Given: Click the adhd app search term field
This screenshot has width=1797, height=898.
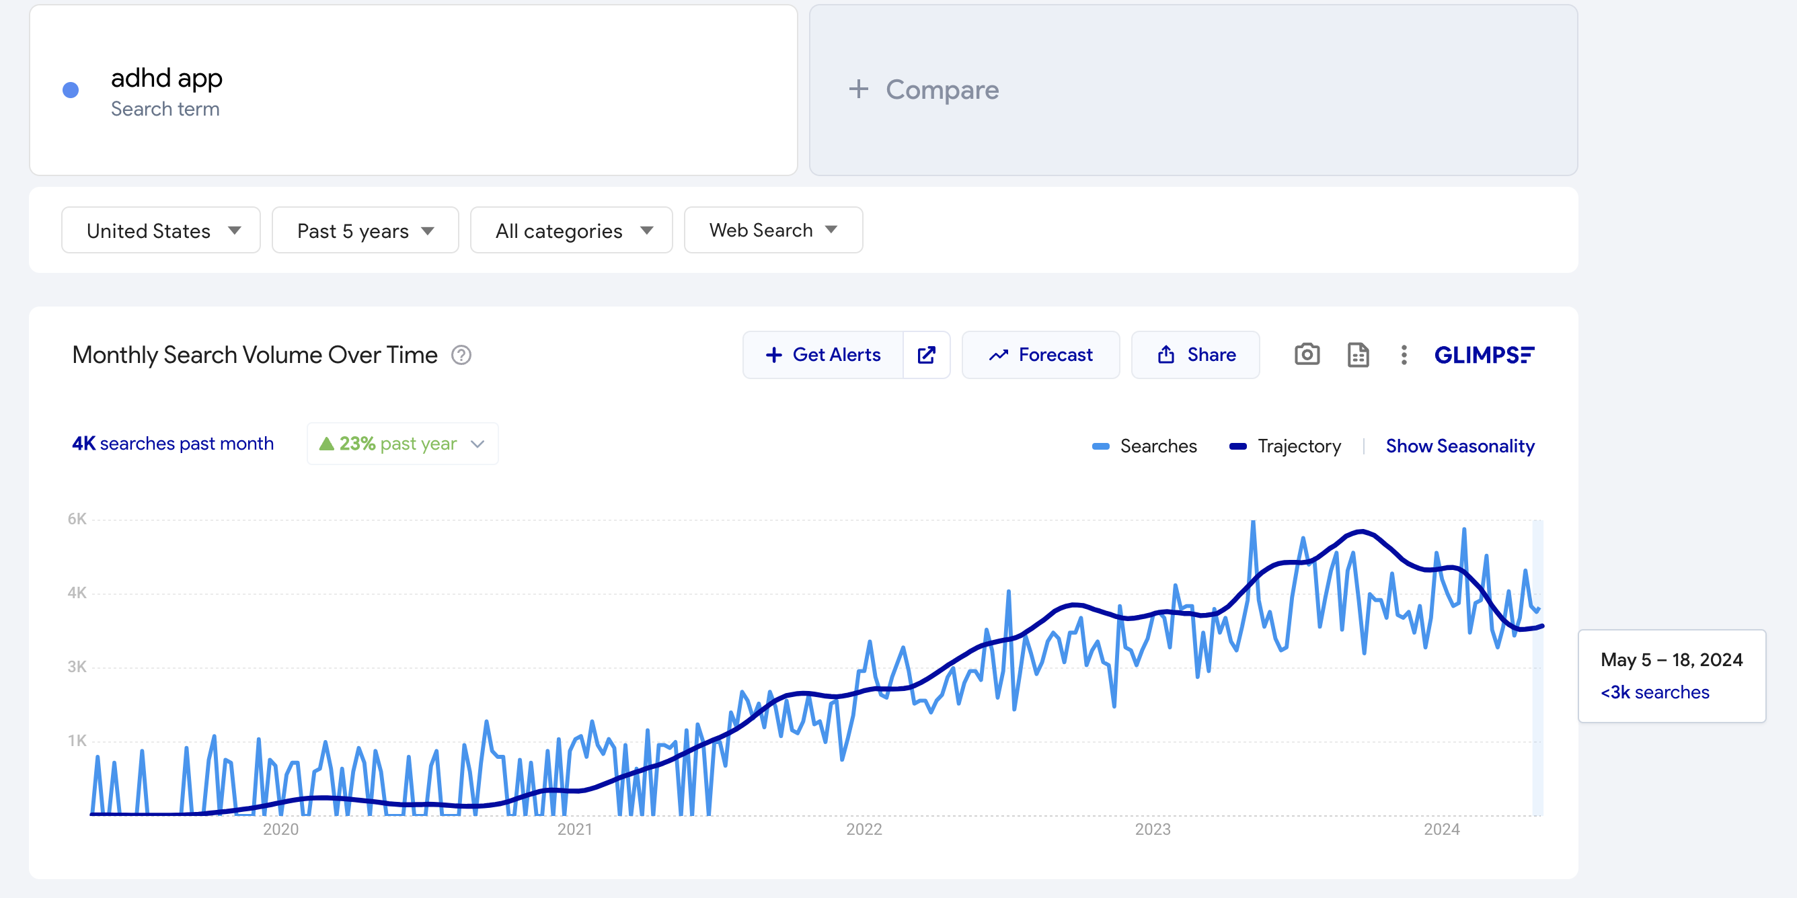Looking at the screenshot, I should pos(413,90).
